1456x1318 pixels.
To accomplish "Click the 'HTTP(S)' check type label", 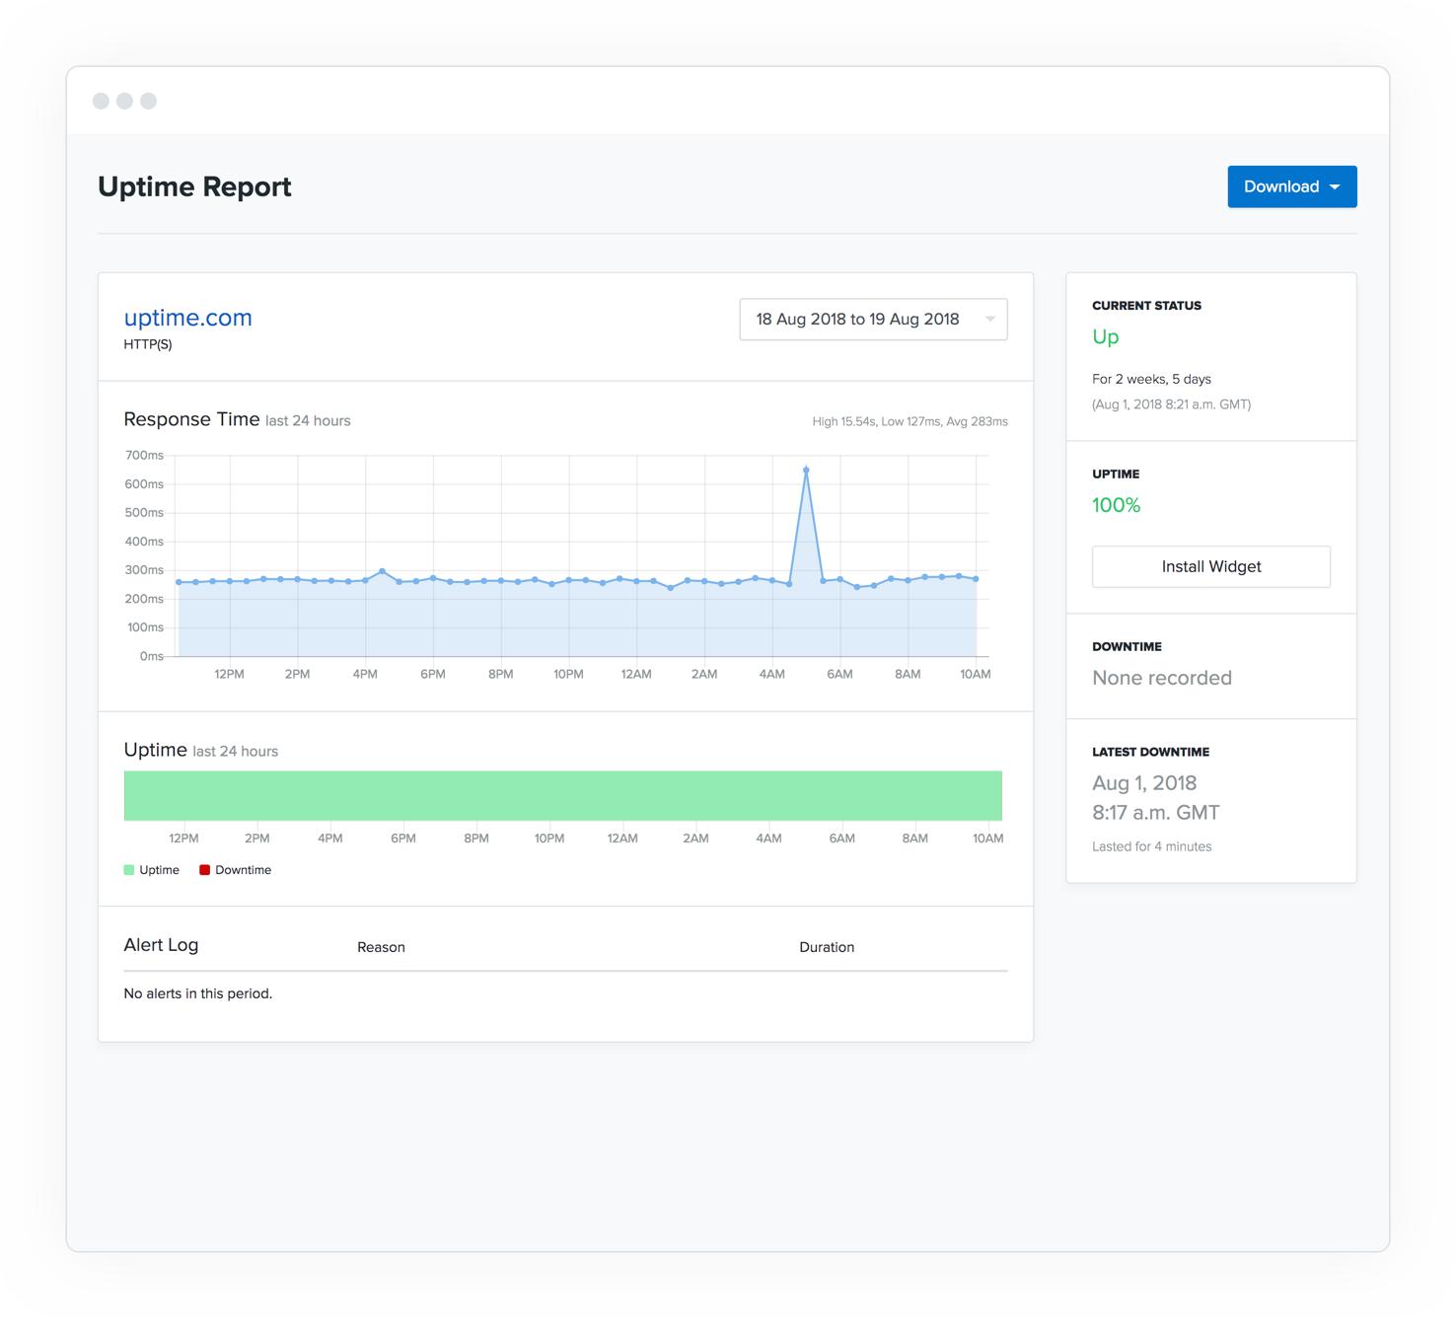I will click(x=148, y=344).
